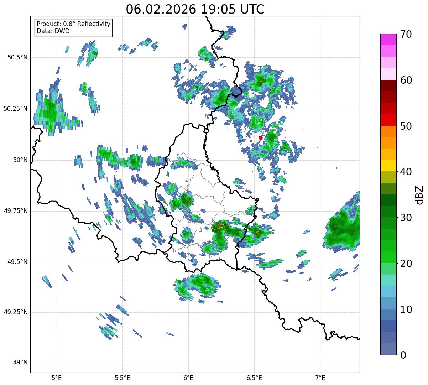Click the title 06.02.2026 19:05 UTC
The height and width of the screenshot is (385, 428).
pos(195,9)
